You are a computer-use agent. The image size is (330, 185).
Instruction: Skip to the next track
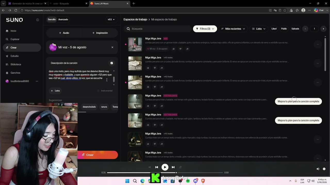pos(173,167)
